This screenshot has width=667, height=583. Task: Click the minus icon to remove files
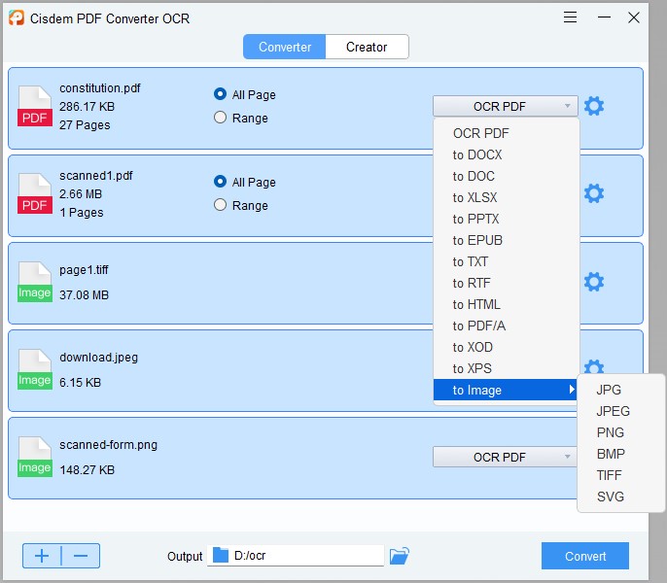(81, 556)
